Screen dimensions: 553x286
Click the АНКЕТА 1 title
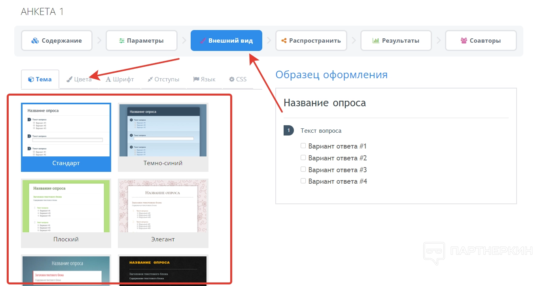(42, 12)
